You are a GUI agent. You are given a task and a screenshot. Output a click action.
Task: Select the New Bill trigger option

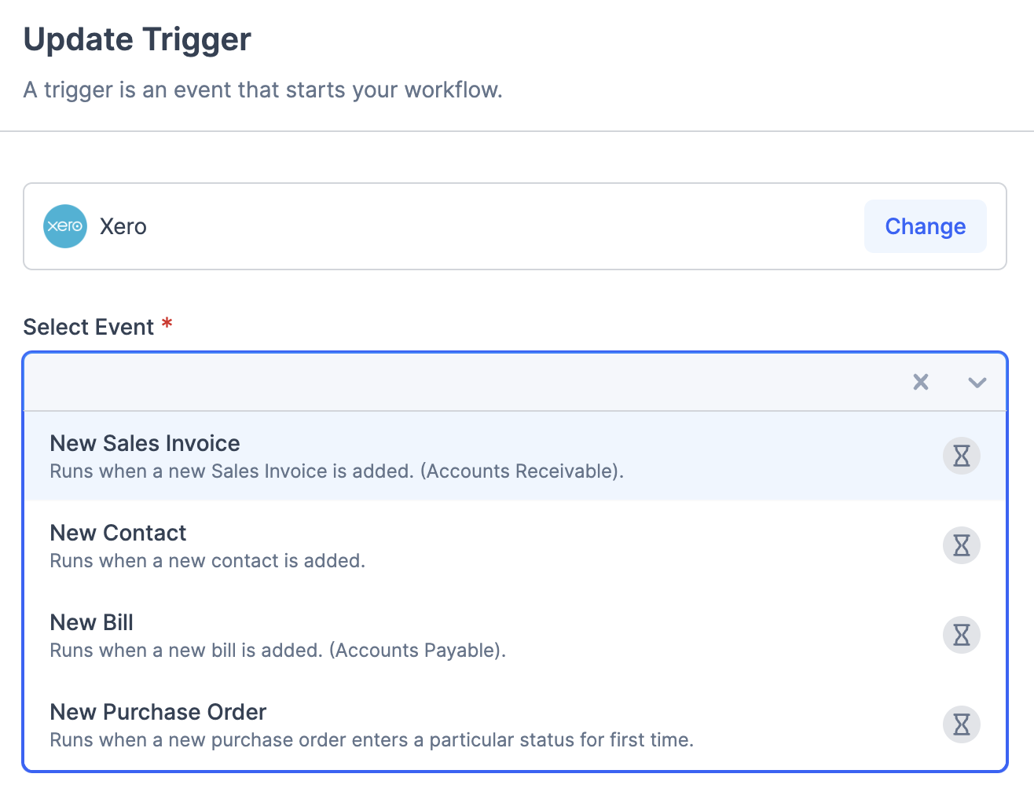click(91, 622)
